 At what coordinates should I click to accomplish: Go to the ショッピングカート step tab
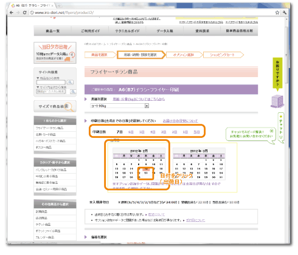(223, 55)
